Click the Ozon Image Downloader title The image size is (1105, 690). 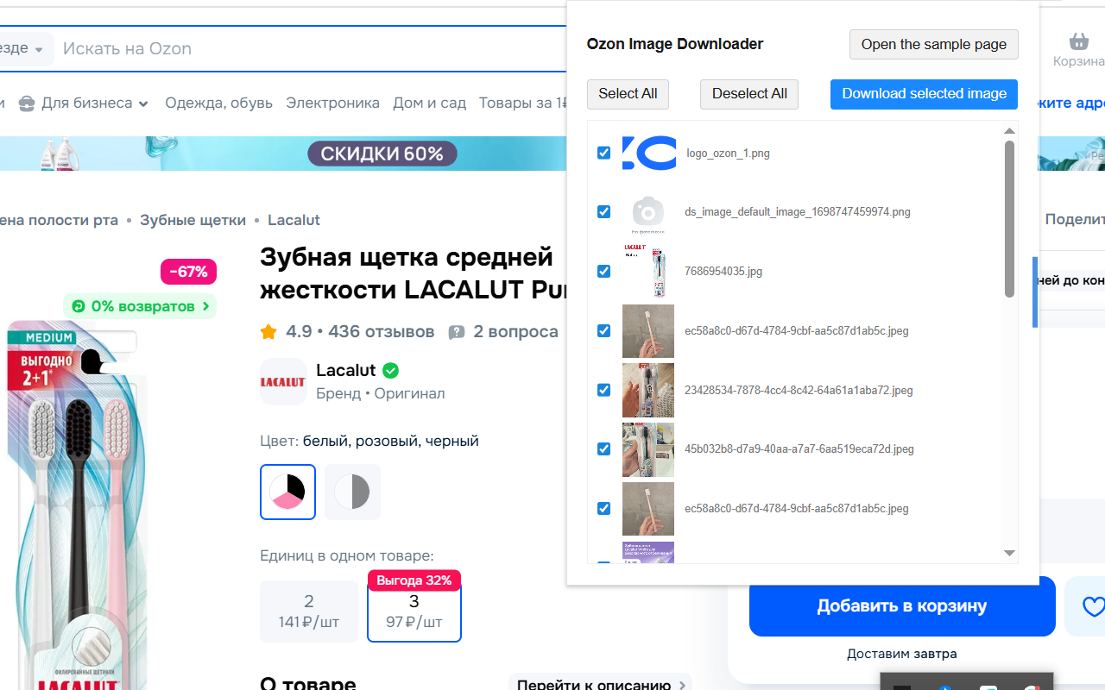coord(675,44)
